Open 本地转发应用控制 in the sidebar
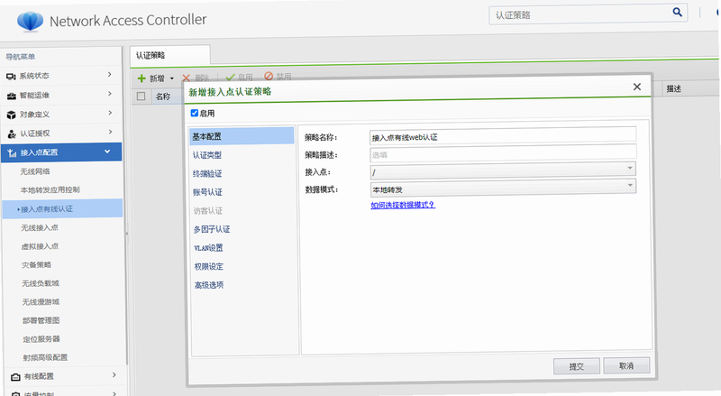The image size is (721, 396). click(50, 189)
